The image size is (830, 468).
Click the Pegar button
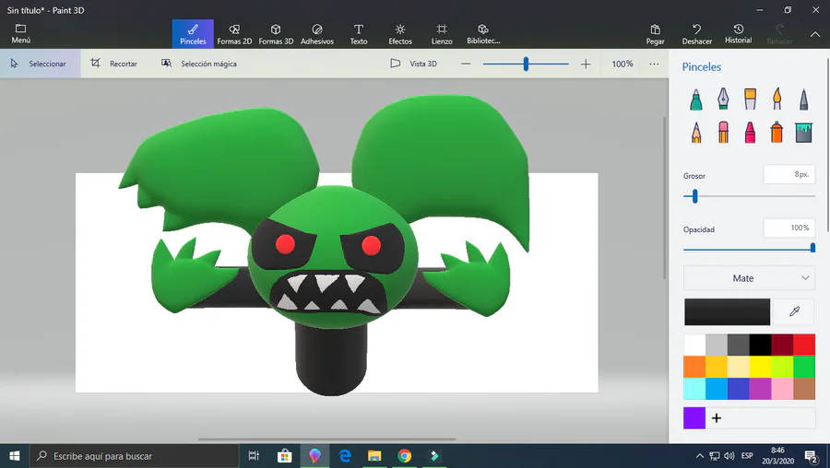(x=656, y=34)
